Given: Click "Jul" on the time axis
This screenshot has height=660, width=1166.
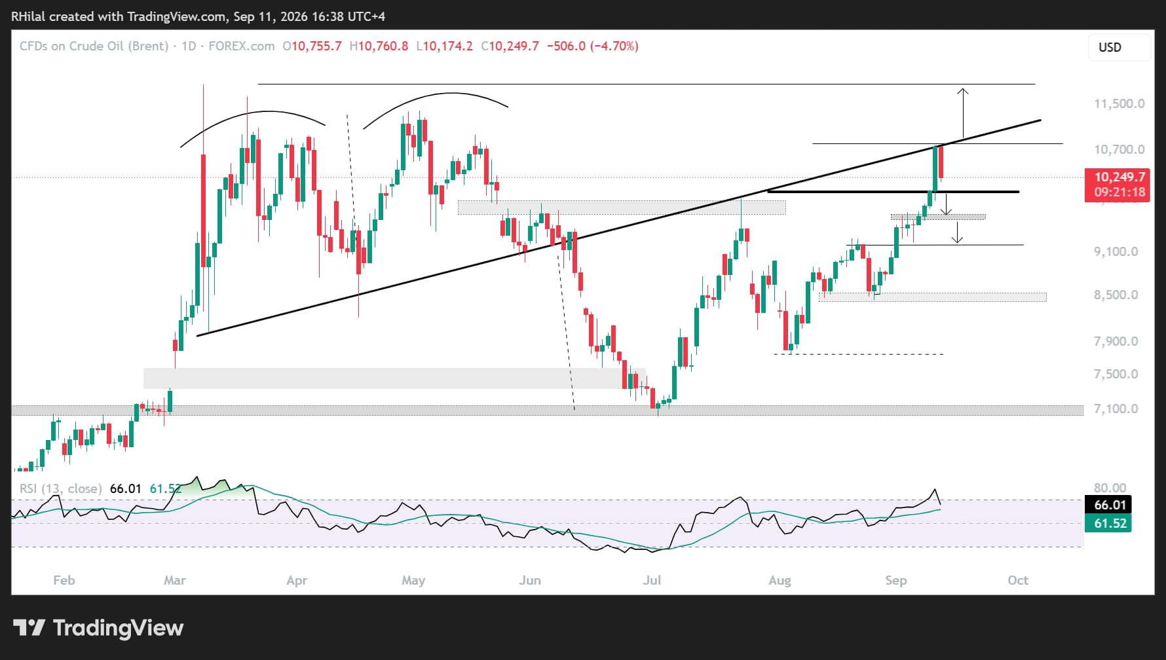Looking at the screenshot, I should [652, 580].
